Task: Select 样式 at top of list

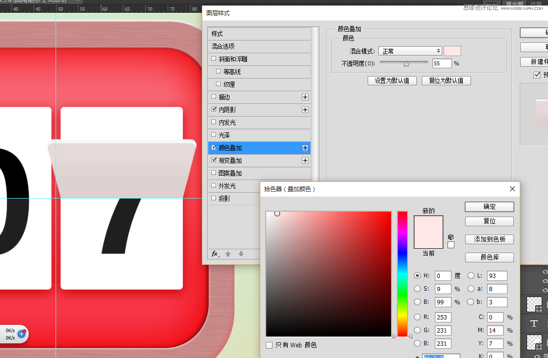Action: point(259,34)
